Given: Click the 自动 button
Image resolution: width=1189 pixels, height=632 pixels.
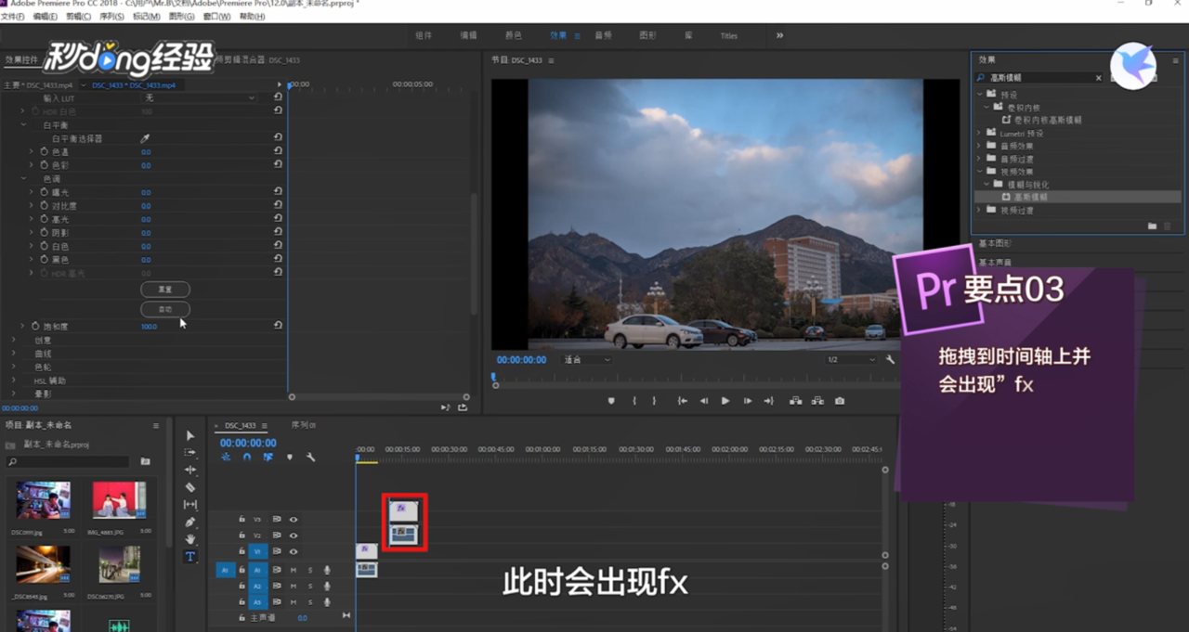Looking at the screenshot, I should pos(165,309).
